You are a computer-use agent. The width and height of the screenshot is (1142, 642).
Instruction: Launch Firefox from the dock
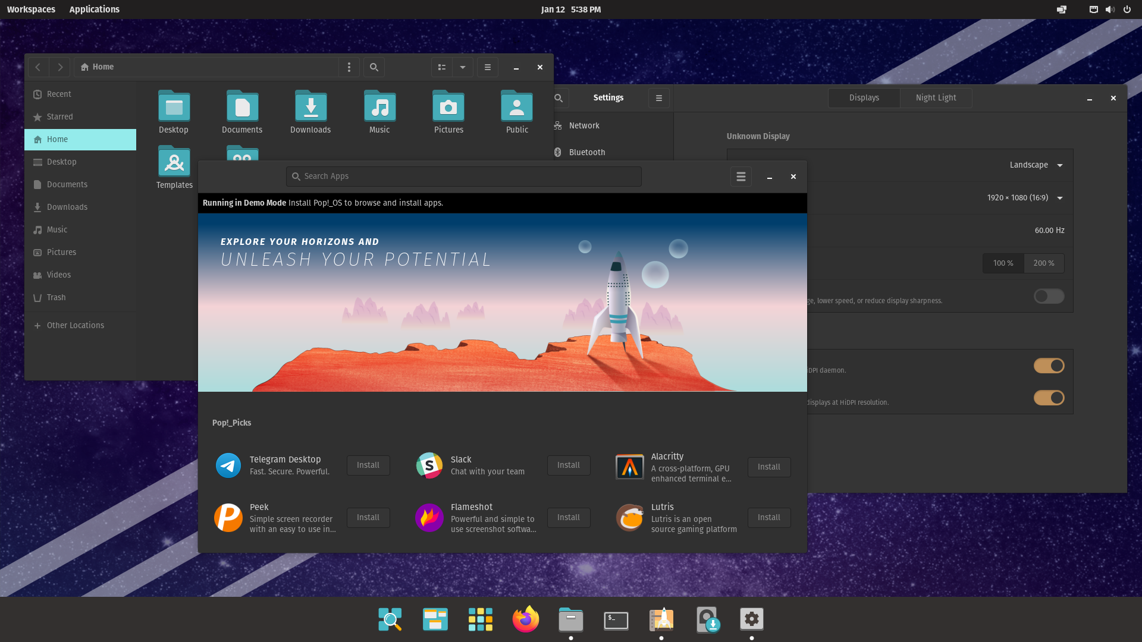tap(526, 619)
